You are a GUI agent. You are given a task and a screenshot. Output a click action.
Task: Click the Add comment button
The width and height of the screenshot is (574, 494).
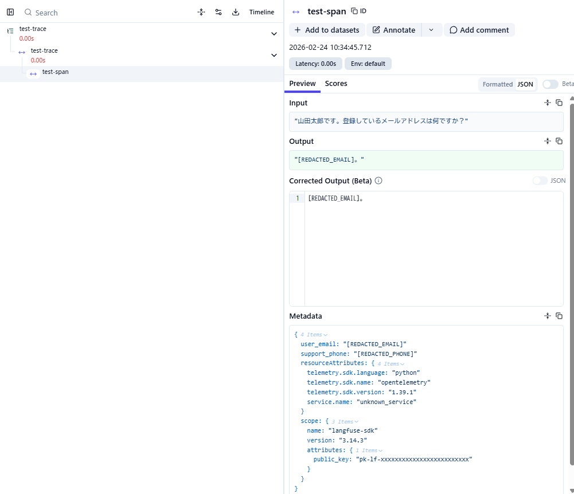coord(479,30)
